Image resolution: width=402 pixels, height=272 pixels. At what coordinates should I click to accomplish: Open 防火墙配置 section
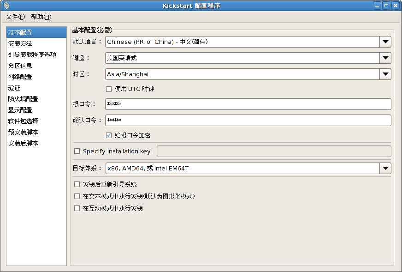[36, 99]
